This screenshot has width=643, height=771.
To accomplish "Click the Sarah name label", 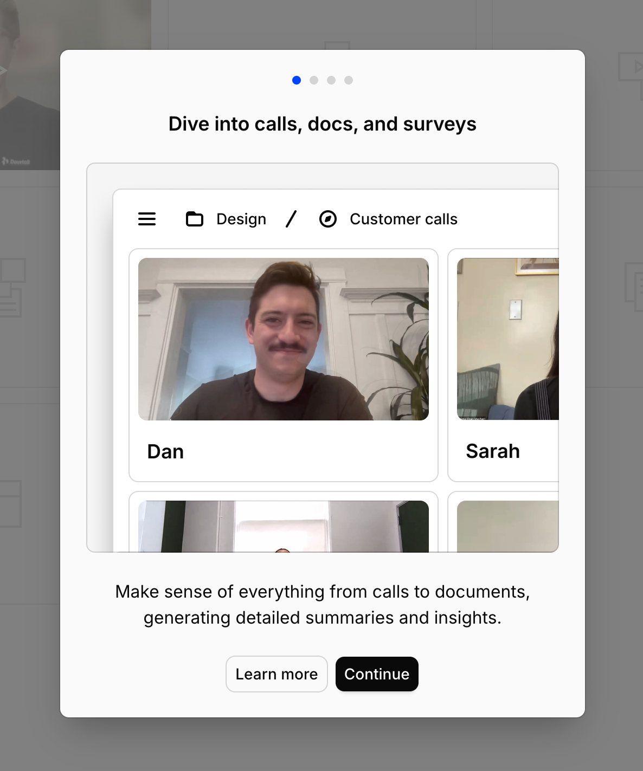I will click(x=493, y=451).
